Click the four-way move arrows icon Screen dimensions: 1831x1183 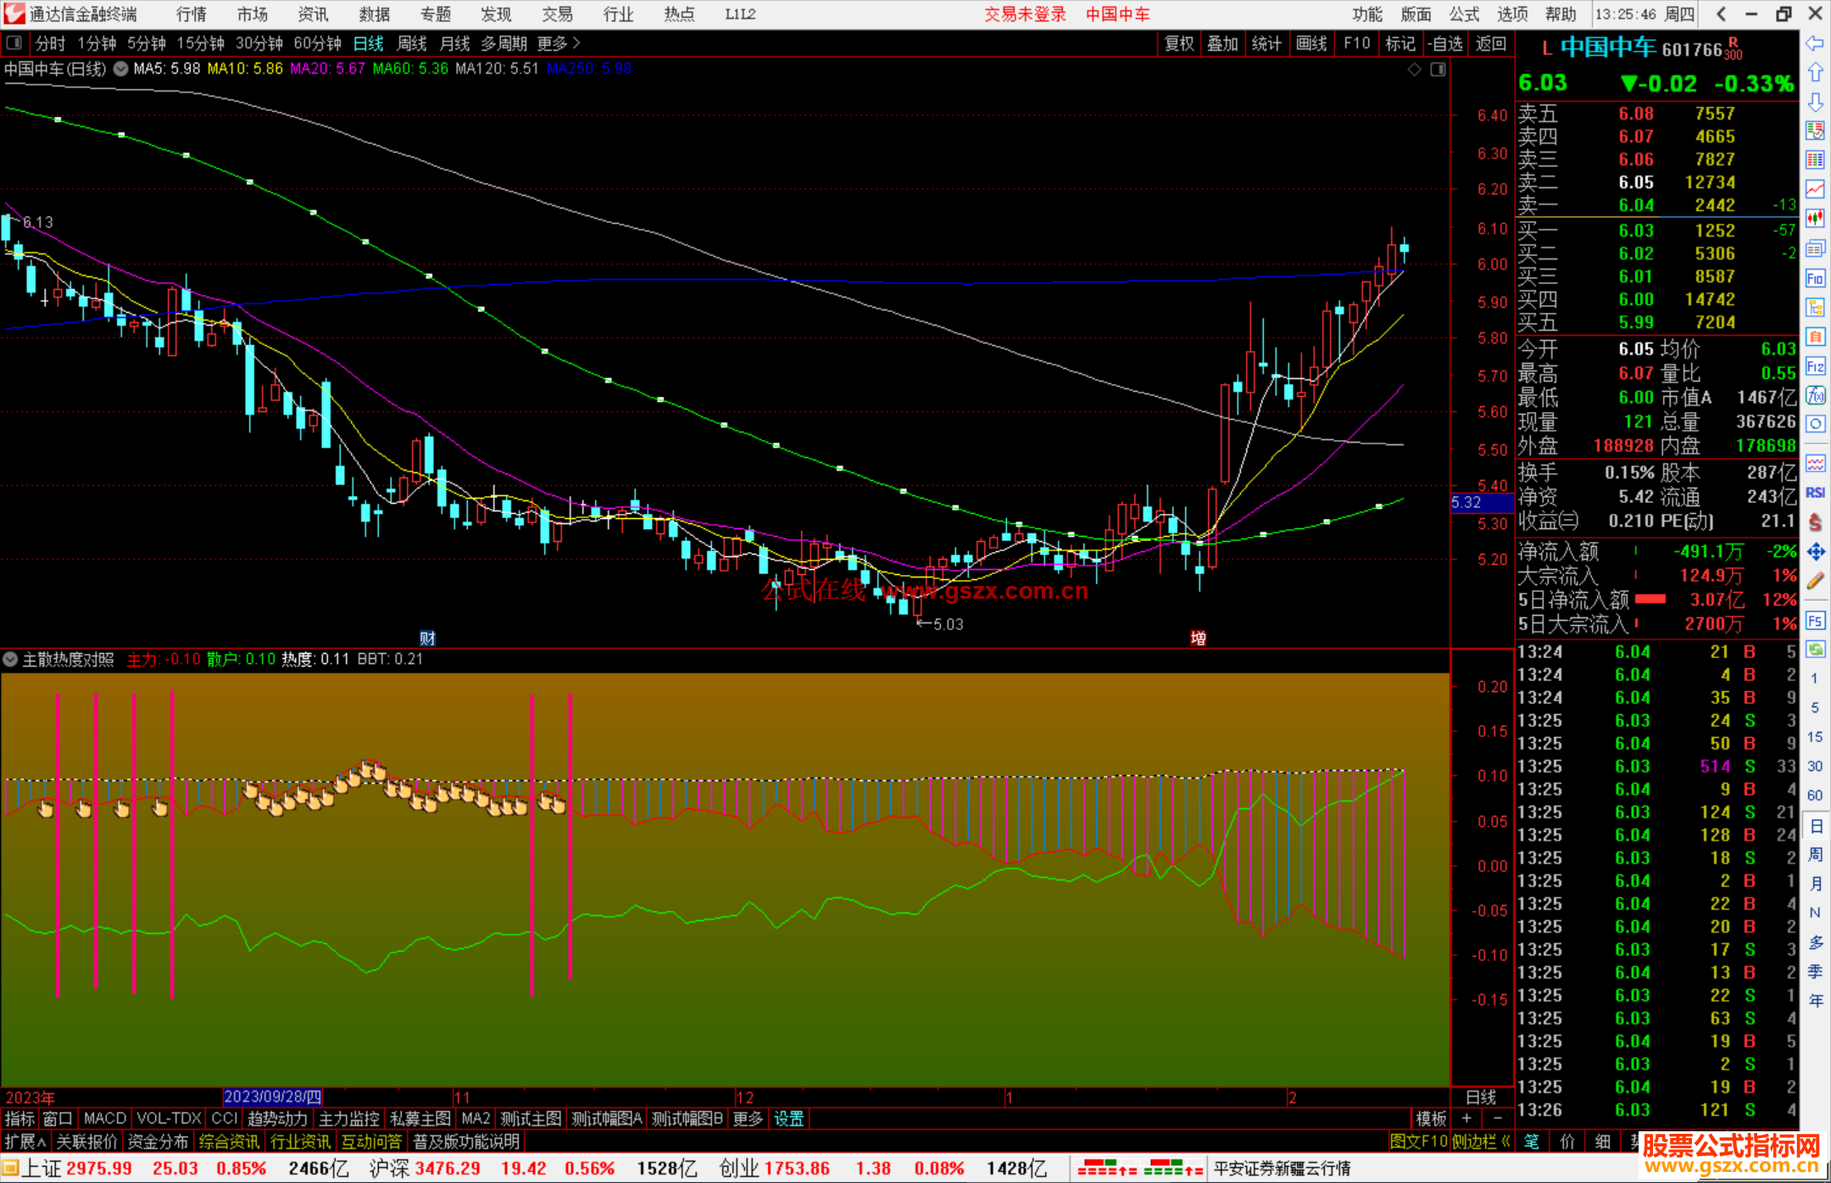[1815, 552]
